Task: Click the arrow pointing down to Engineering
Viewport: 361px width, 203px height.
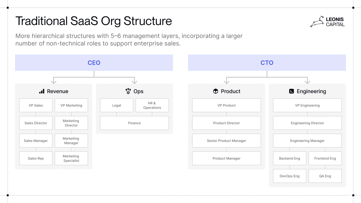Action: click(308, 81)
